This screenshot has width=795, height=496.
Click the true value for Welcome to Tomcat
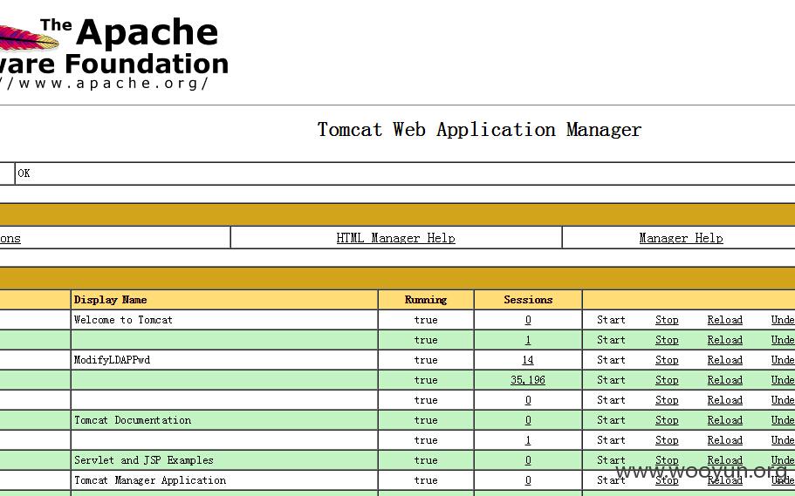426,320
